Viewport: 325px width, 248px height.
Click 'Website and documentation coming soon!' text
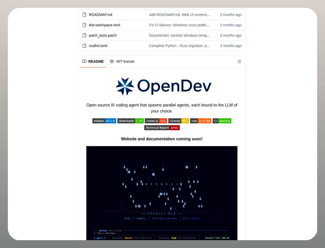pyautogui.click(x=162, y=139)
